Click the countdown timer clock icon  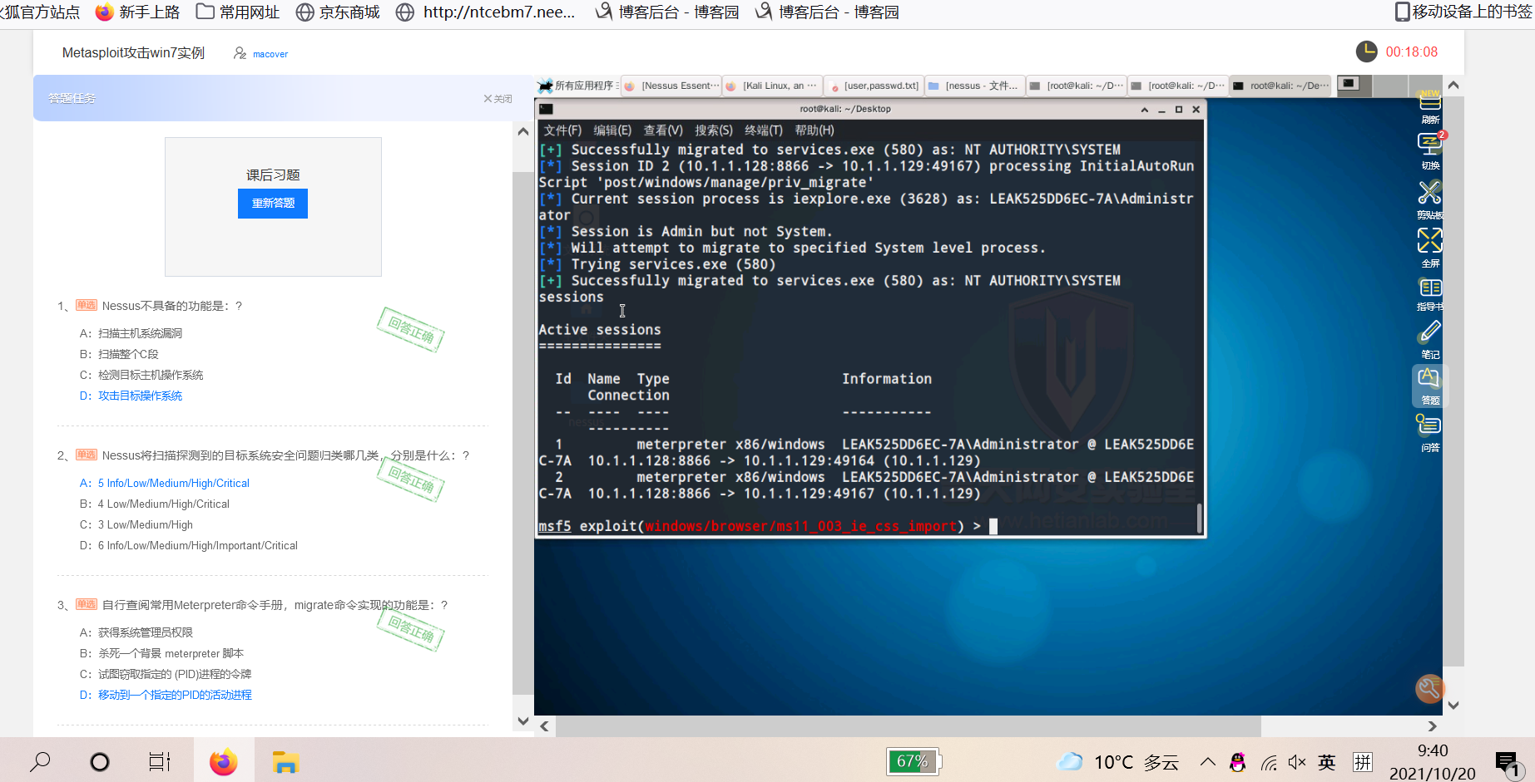tap(1366, 52)
